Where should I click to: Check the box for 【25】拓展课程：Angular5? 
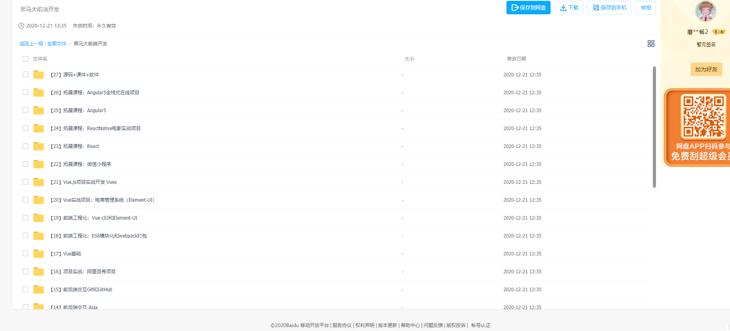click(x=25, y=110)
